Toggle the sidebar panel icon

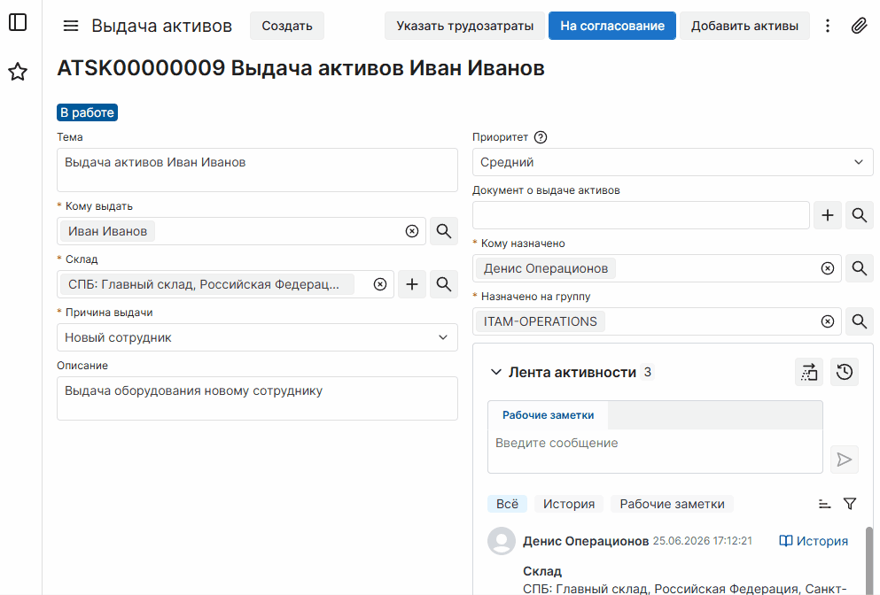pyautogui.click(x=18, y=22)
